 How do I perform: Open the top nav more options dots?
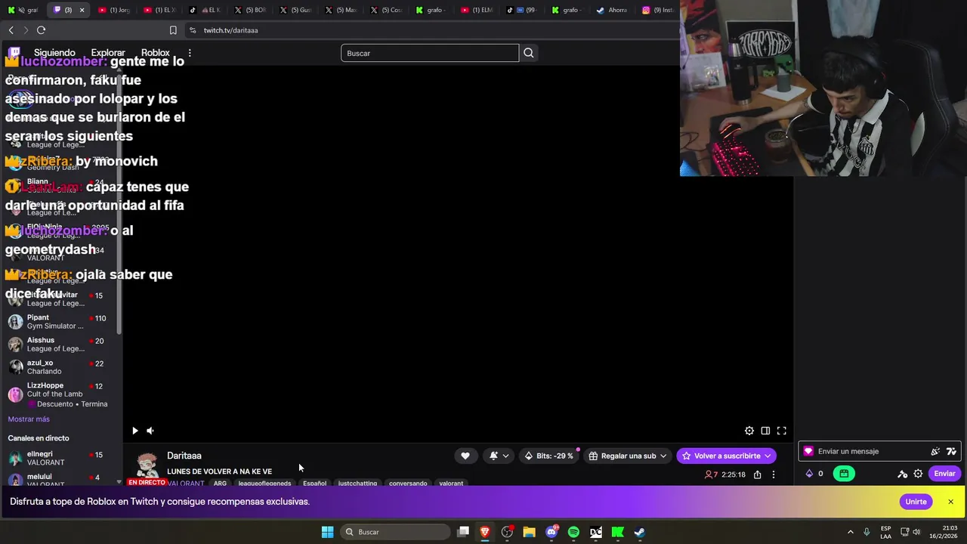tap(190, 53)
